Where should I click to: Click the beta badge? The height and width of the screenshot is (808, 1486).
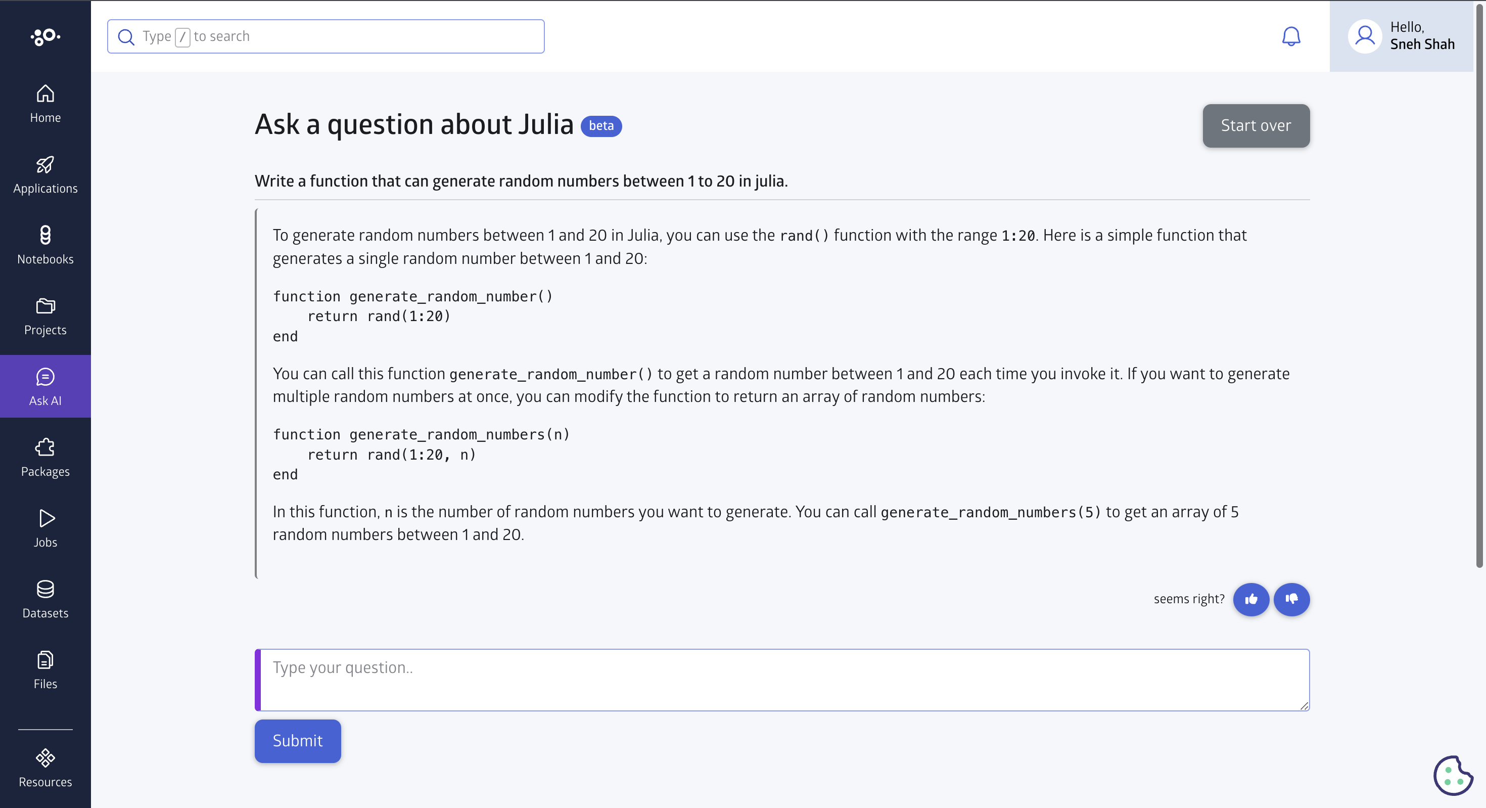point(601,126)
